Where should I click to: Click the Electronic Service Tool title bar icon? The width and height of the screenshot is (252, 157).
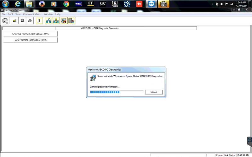[2, 10]
